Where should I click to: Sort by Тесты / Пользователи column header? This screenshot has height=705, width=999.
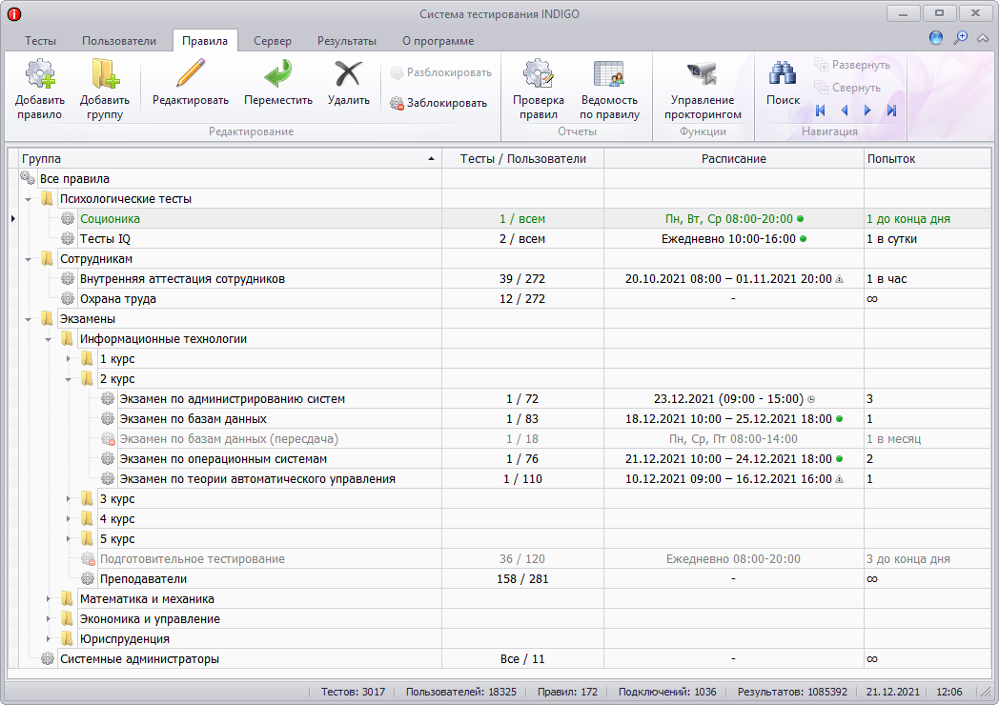pos(522,158)
